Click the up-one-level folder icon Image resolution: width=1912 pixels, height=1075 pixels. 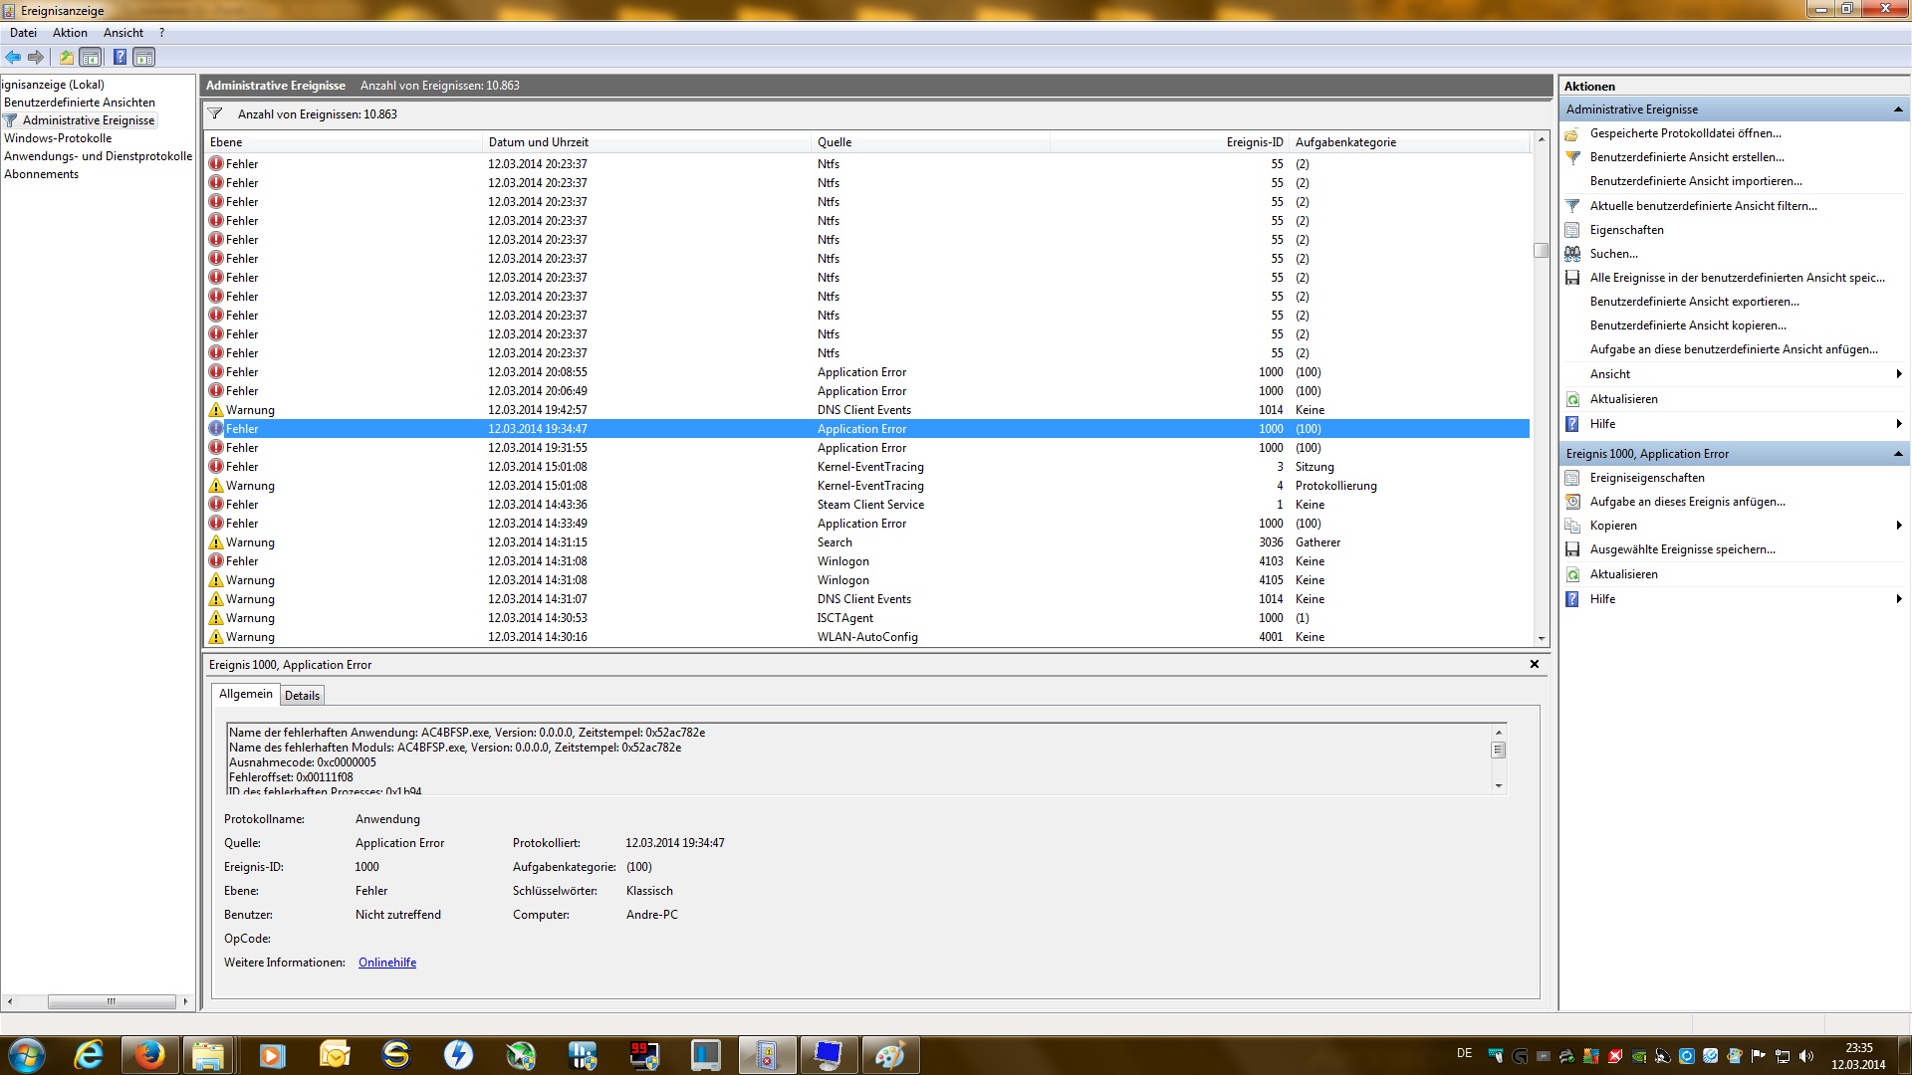66,58
